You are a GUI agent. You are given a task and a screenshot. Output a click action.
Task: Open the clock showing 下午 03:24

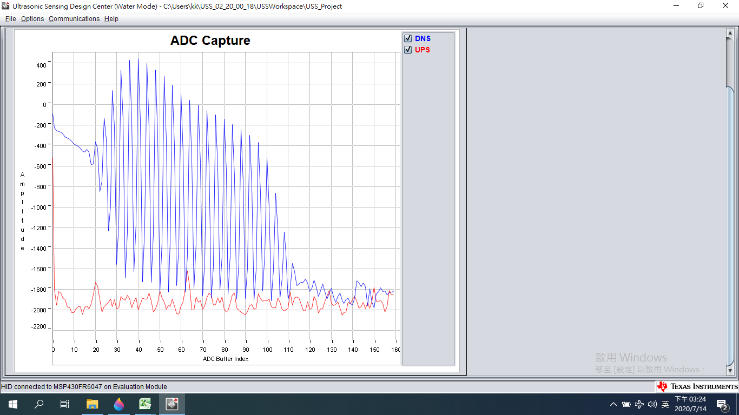pos(690,404)
